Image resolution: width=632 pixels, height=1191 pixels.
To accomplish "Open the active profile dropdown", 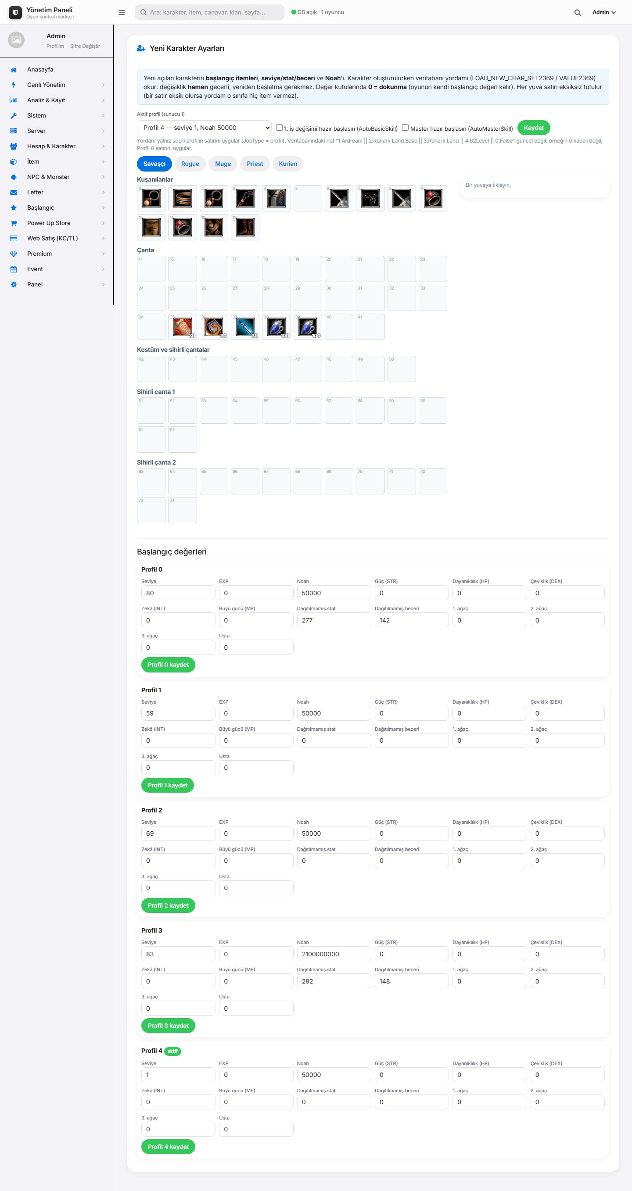I will point(204,128).
